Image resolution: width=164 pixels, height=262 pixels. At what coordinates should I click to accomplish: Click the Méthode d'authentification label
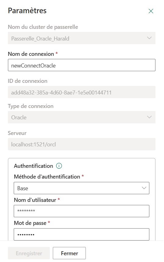pyautogui.click(x=47, y=177)
